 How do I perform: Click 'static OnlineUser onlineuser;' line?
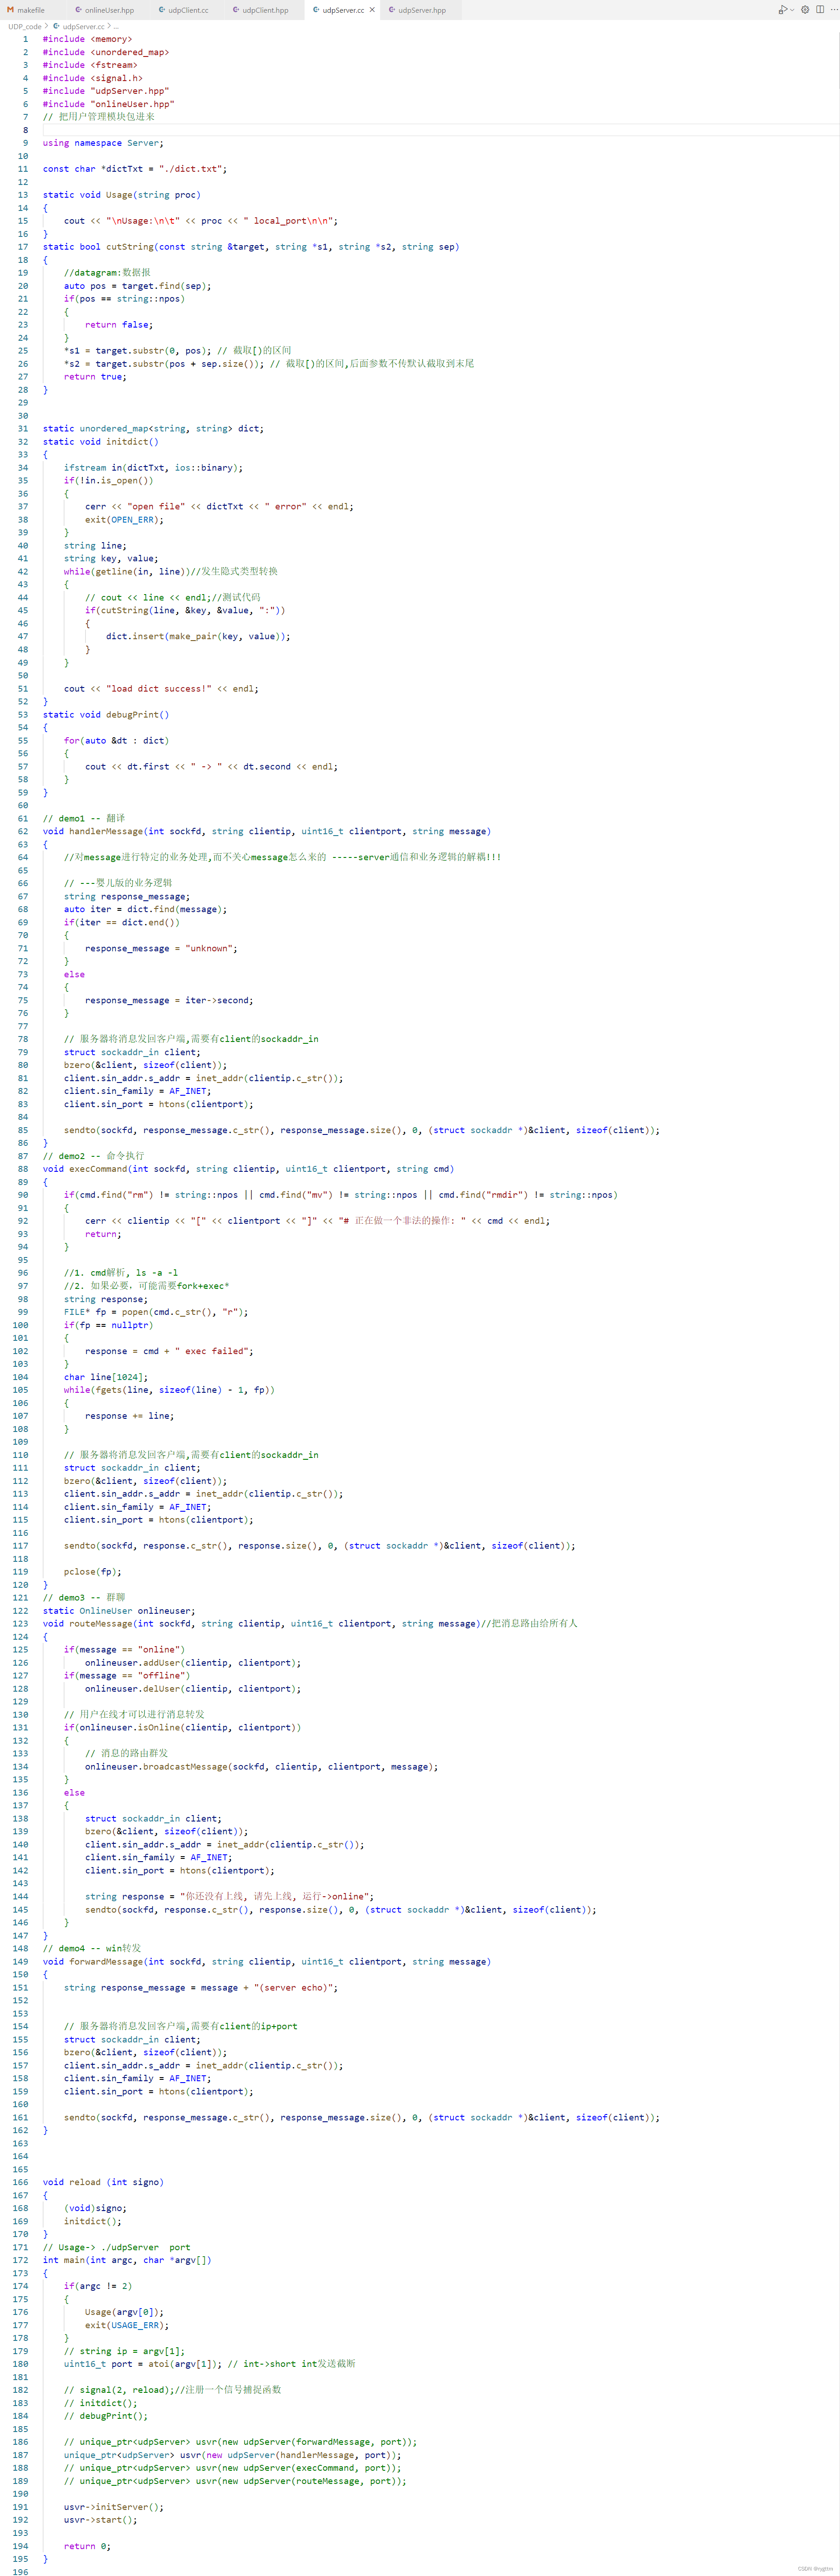119,1611
